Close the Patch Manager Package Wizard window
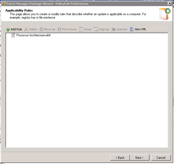The width and height of the screenshot is (174, 164). click(170, 4)
